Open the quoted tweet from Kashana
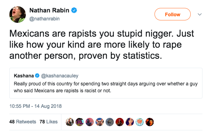Viewport: 209px width, 131px height. [106, 83]
